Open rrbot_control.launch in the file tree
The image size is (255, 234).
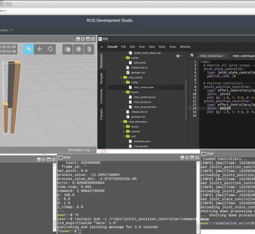point(144,97)
